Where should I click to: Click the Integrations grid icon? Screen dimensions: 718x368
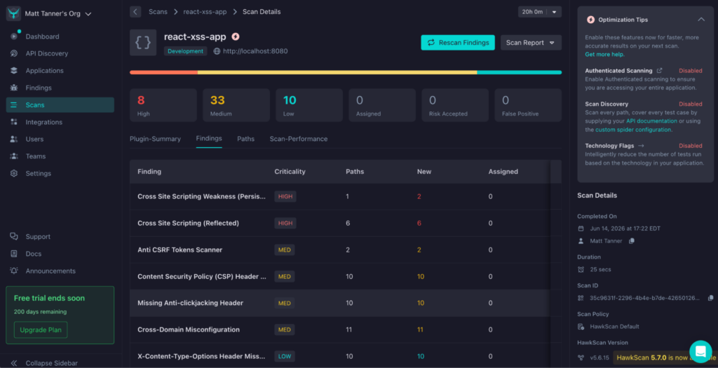point(14,122)
